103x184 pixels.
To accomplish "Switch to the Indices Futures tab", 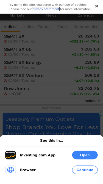I will (x=37, y=27).
